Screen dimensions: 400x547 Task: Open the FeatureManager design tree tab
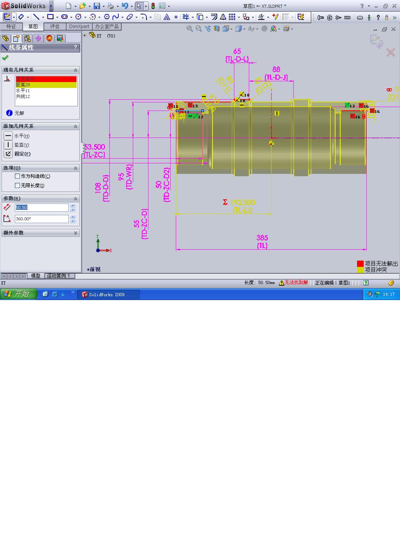[5, 38]
